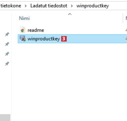This screenshot has width=127, height=121.
Task: Click the first pin icon in sidebar
Action: coord(7,34)
